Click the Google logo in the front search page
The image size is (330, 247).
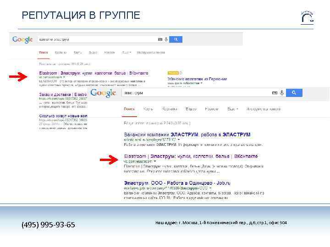103,92
